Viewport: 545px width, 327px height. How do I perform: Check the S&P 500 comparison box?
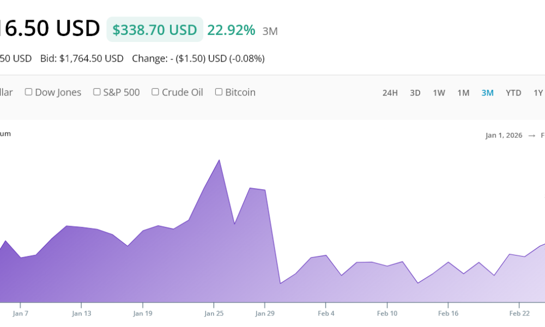(x=97, y=92)
